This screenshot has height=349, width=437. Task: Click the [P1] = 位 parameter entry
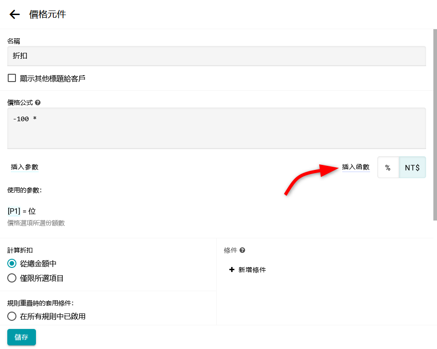pyautogui.click(x=22, y=211)
